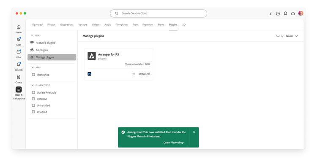317x164 pixels.
Task: Click the Manage plugins heading
Action: (x=93, y=36)
